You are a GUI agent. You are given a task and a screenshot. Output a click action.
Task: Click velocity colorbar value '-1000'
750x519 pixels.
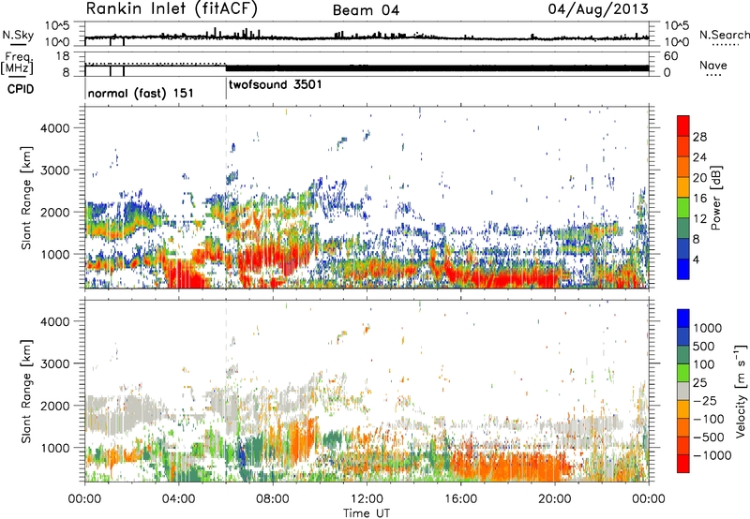pos(712,455)
